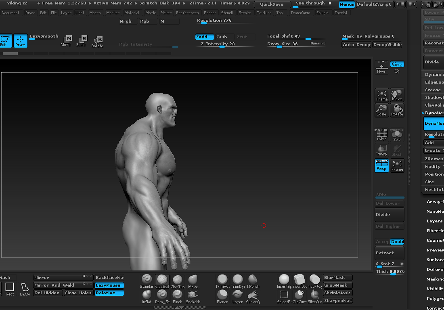The height and width of the screenshot is (310, 444).
Task: Select the Standard brush
Action: pyautogui.click(x=147, y=281)
